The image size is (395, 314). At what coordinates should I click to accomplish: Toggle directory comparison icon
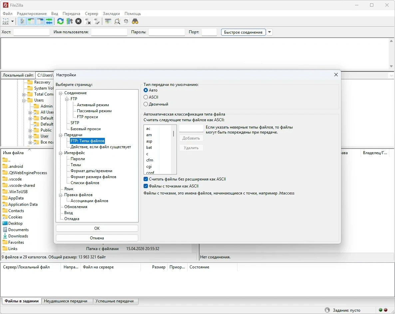coord(117,21)
